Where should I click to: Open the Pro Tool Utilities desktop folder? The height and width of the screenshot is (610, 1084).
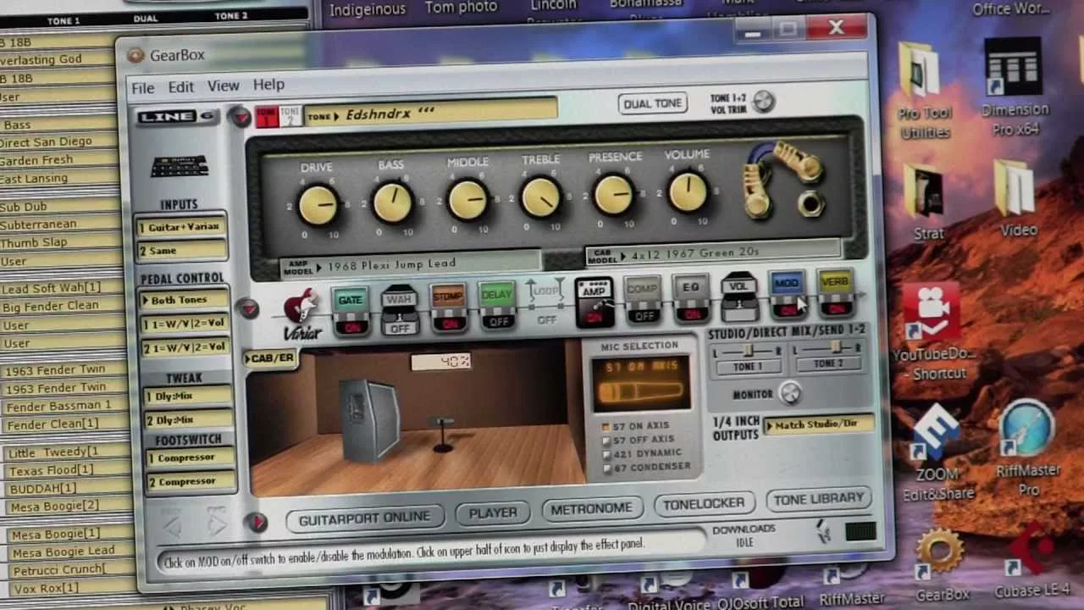click(x=924, y=91)
